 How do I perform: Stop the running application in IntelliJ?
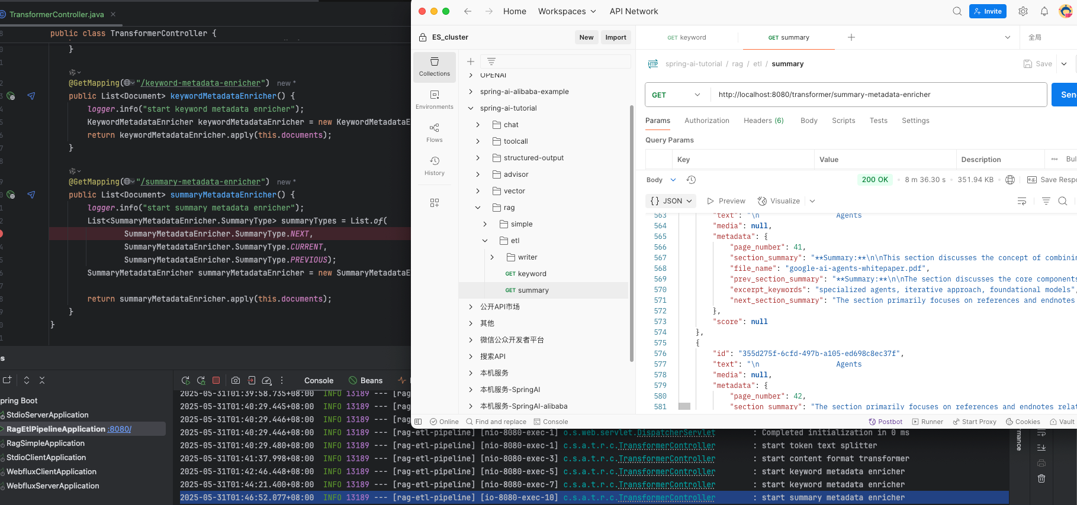216,380
